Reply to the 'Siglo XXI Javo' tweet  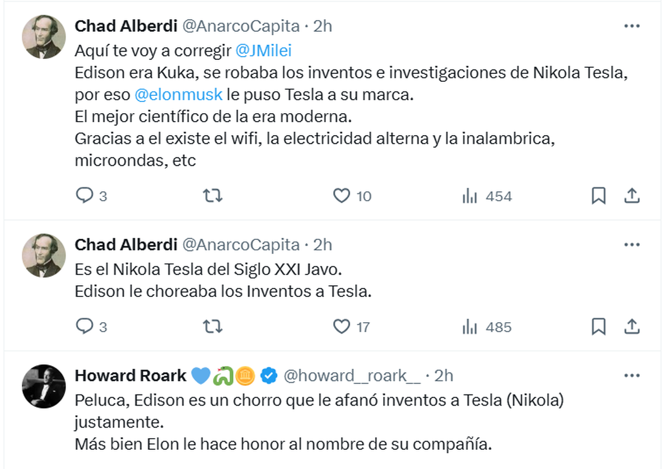point(91,327)
